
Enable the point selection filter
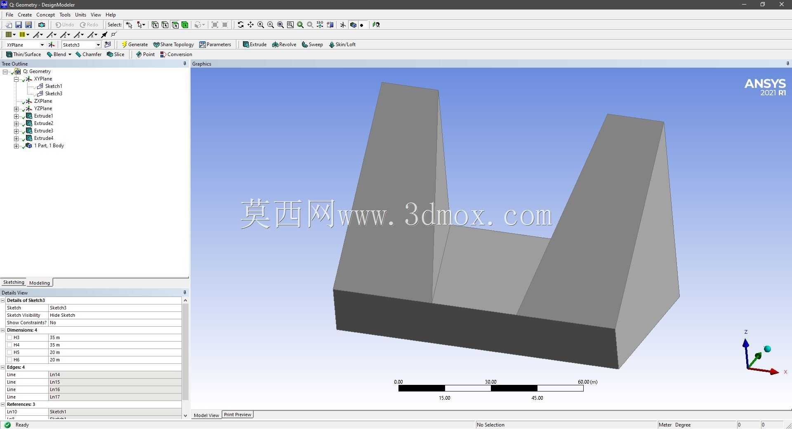pos(155,25)
